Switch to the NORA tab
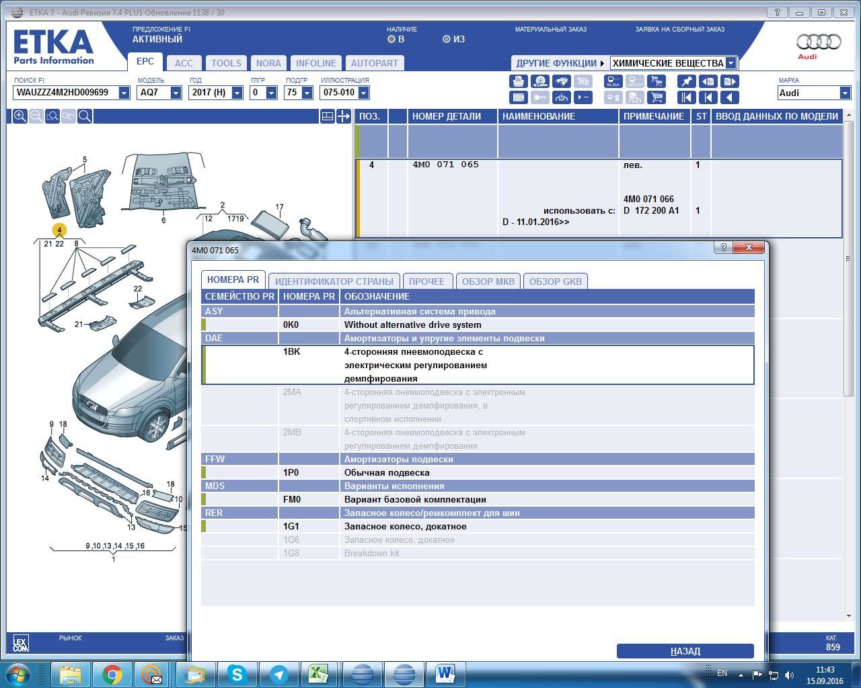The image size is (861, 688). (268, 63)
